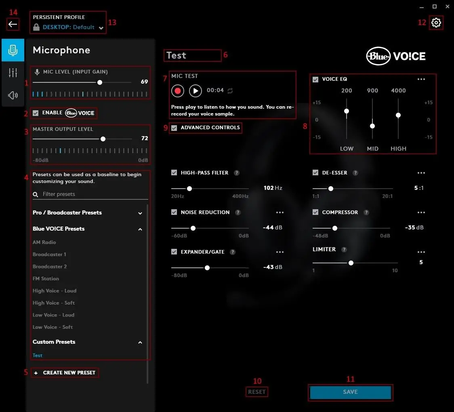Click the search icon in Filter presets
The width and height of the screenshot is (454, 412).
click(x=35, y=194)
